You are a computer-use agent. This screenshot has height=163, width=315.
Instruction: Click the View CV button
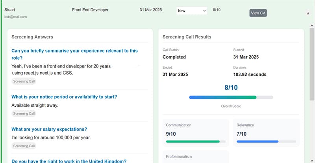(258, 13)
